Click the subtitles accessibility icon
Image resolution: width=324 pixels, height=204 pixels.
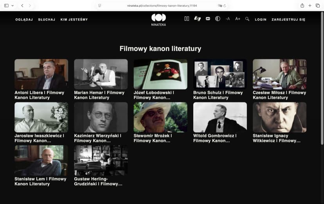click(208, 19)
